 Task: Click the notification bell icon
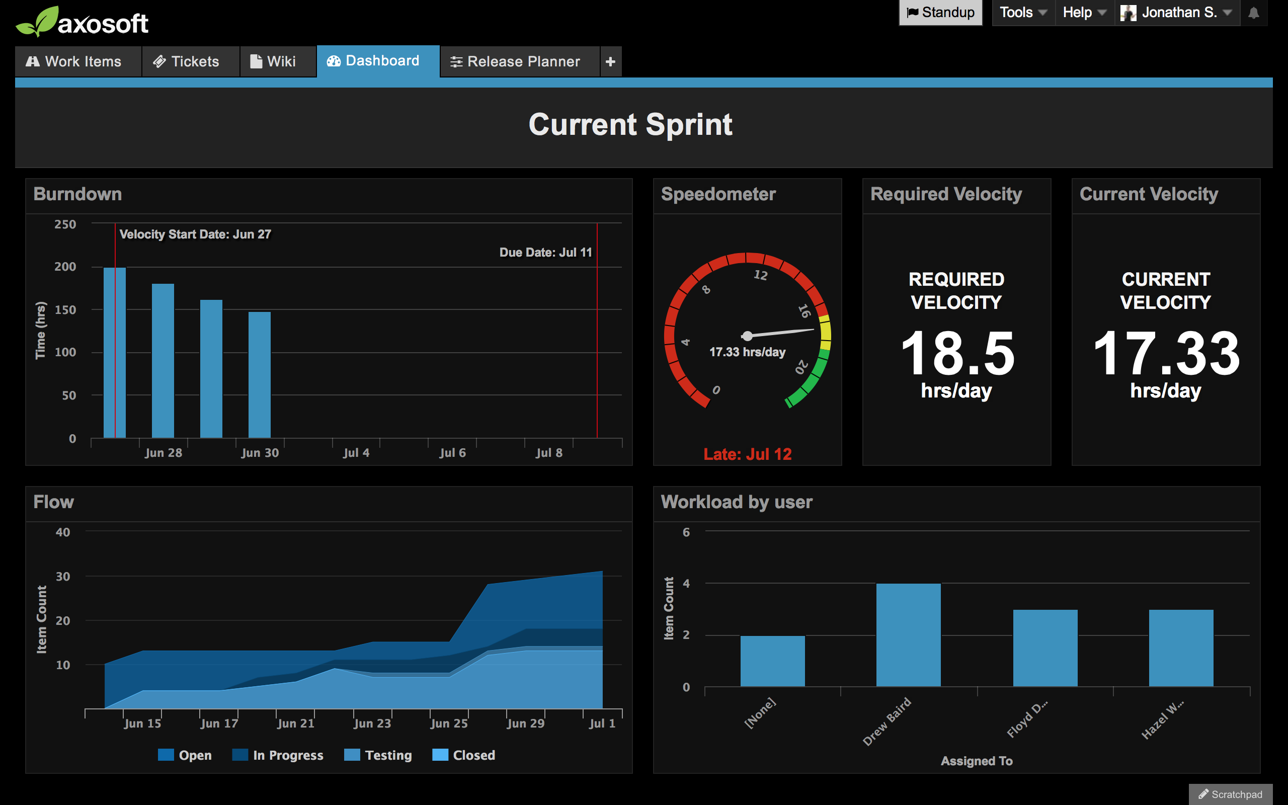[x=1253, y=13]
